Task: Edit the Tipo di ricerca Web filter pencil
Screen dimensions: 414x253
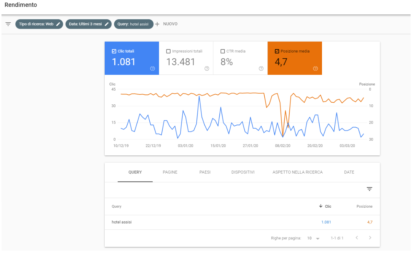Action: tap(58, 24)
